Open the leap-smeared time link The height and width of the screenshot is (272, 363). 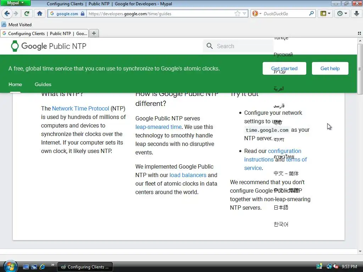[158, 127]
